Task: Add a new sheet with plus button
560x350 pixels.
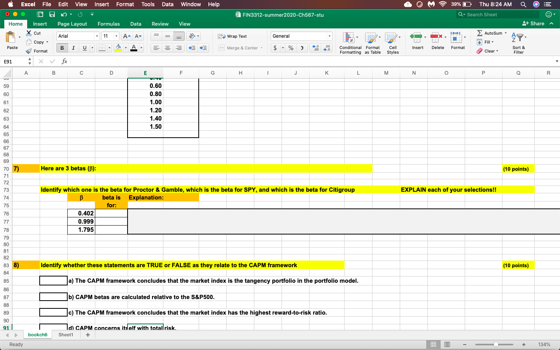Action: point(88,335)
